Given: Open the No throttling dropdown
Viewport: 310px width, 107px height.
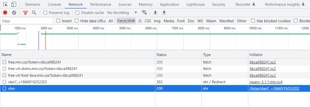Looking at the screenshot, I should 122,12.
